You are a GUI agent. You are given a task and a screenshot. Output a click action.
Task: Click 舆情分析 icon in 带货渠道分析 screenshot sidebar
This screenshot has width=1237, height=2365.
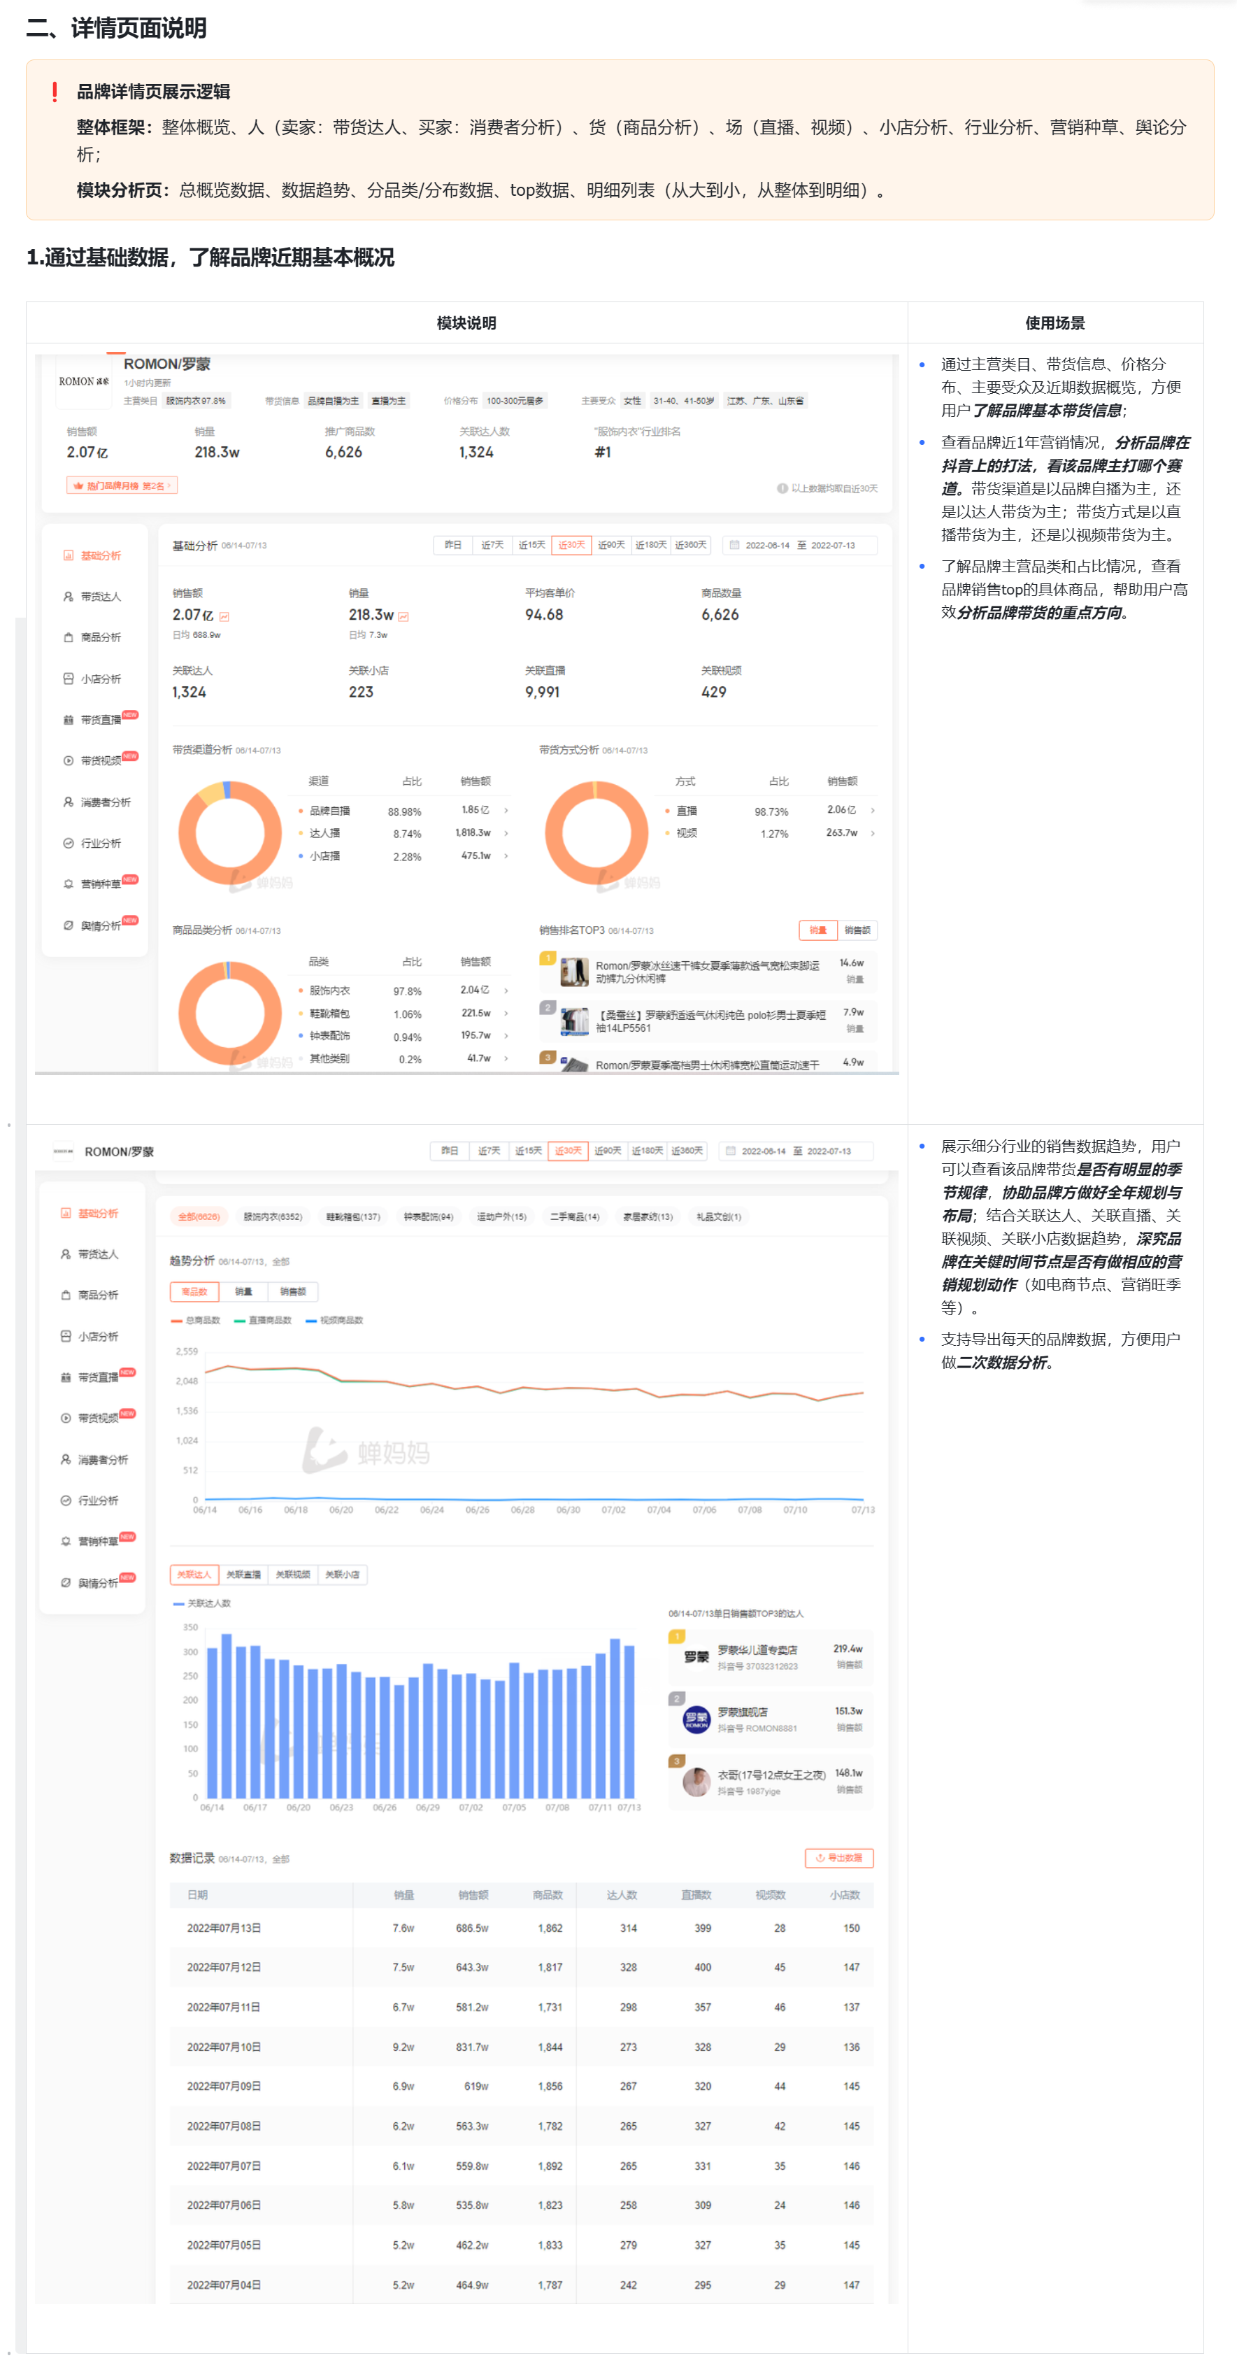[x=68, y=925]
